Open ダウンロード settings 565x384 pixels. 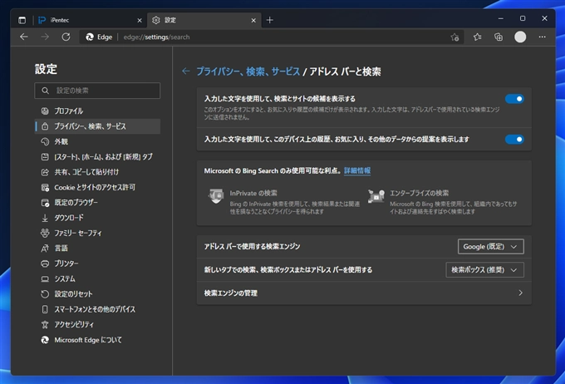tap(97, 218)
